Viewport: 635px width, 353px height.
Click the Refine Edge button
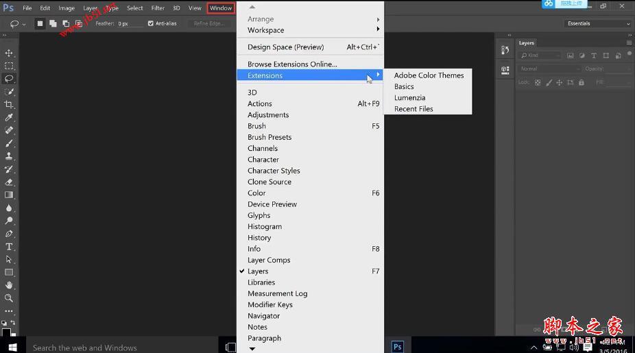pyautogui.click(x=209, y=23)
